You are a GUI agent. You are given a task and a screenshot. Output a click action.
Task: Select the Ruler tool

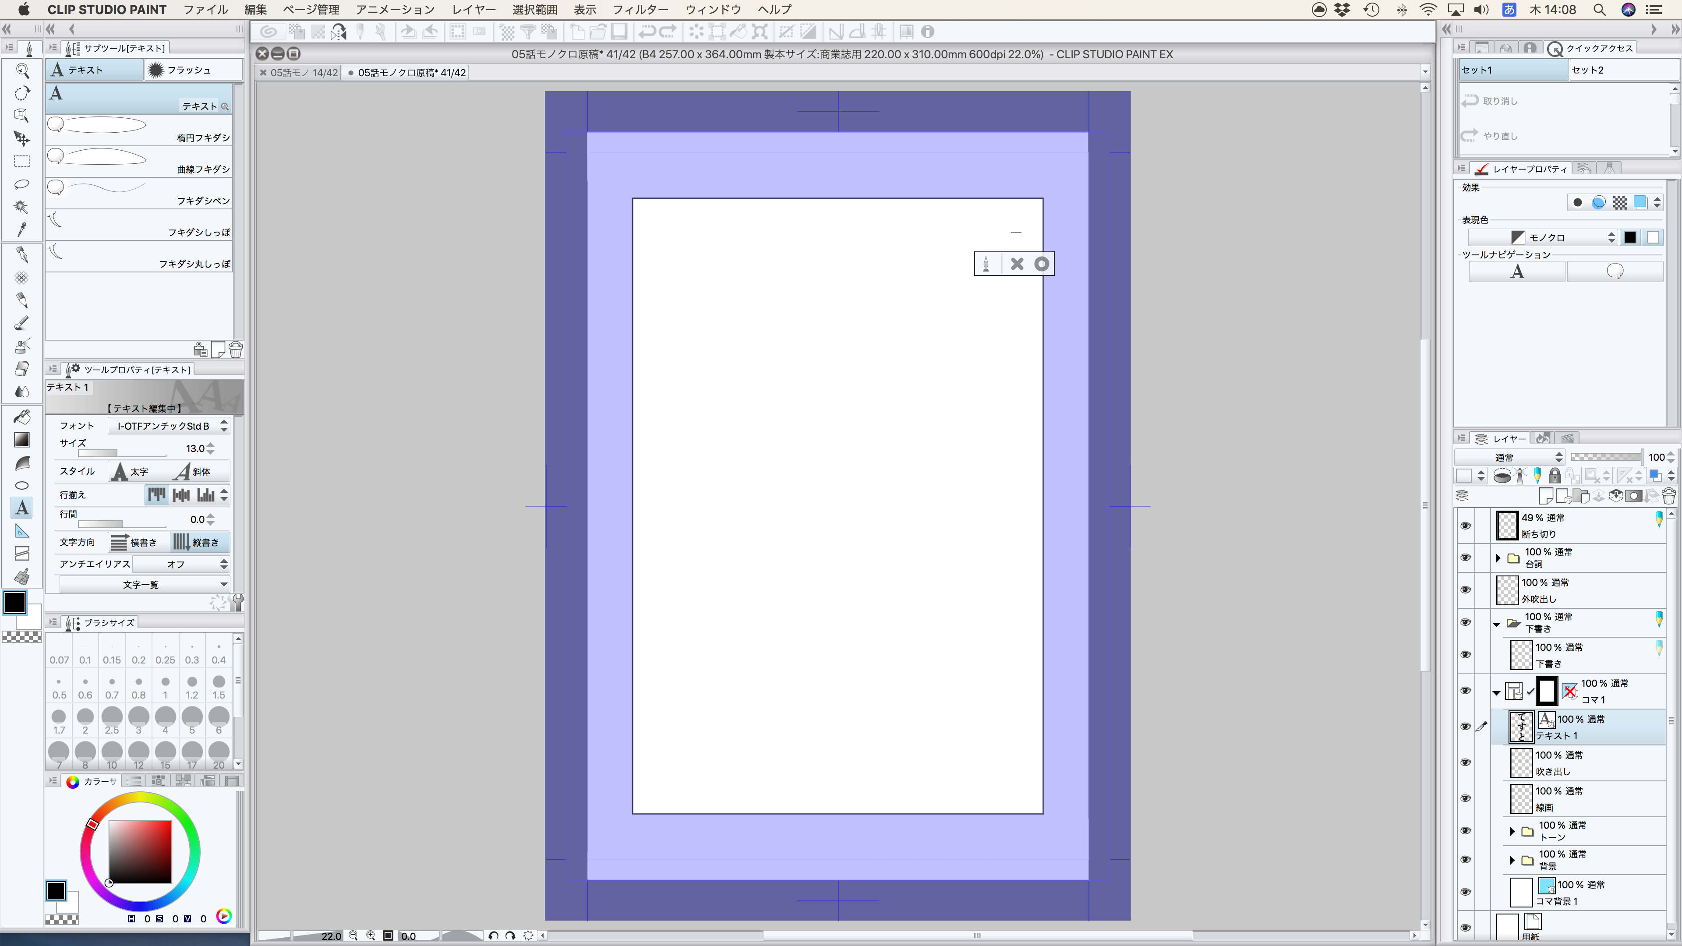(21, 531)
